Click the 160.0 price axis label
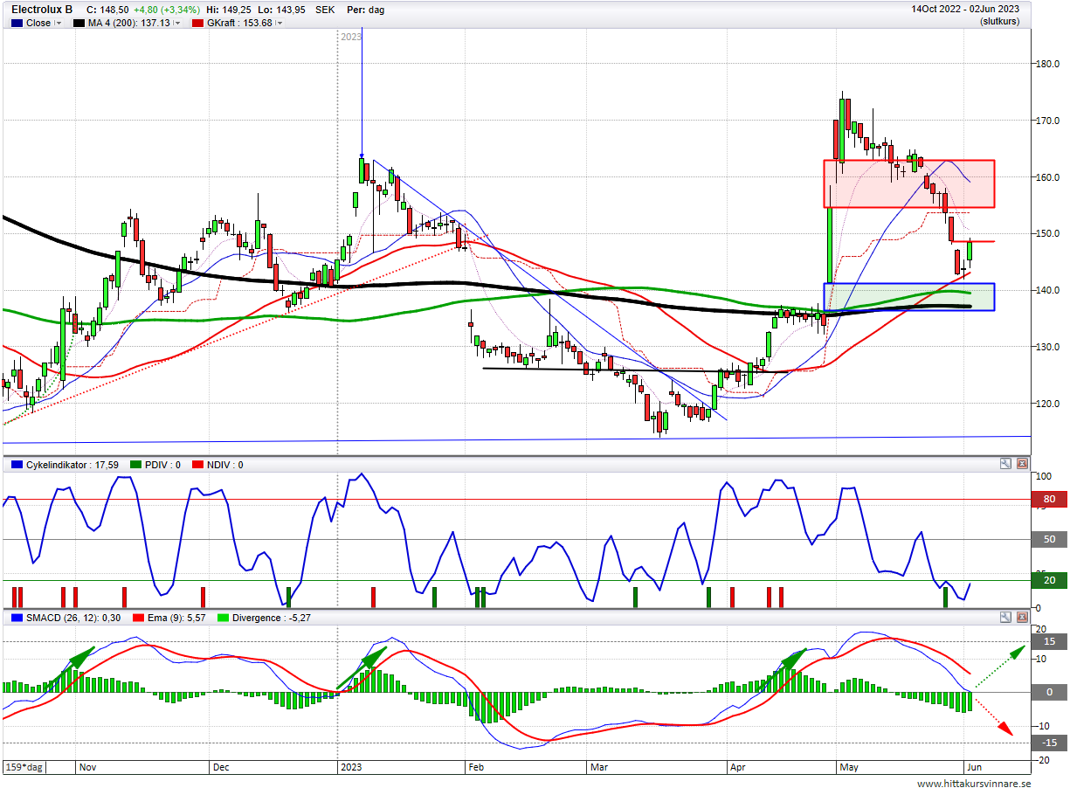 1048,177
